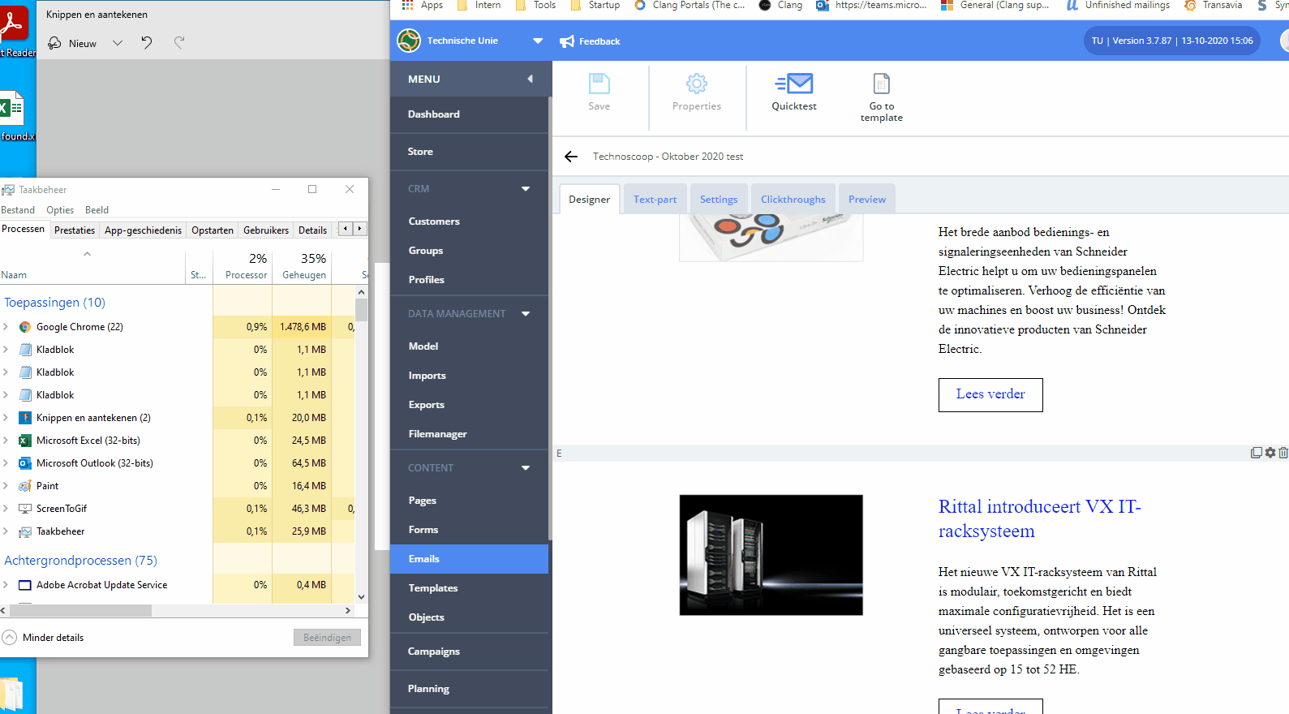Collapse the CRM section
The height and width of the screenshot is (714, 1289).
(x=526, y=189)
